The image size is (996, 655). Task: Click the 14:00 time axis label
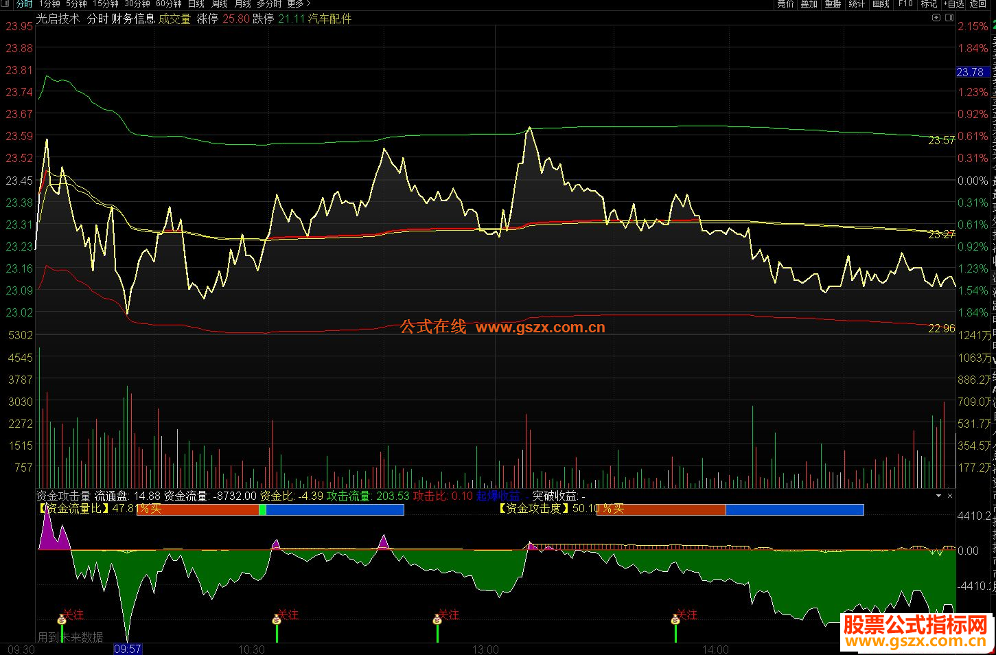pos(715,649)
